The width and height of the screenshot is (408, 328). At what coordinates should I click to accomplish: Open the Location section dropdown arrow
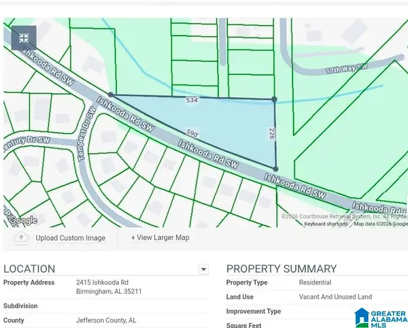point(203,269)
